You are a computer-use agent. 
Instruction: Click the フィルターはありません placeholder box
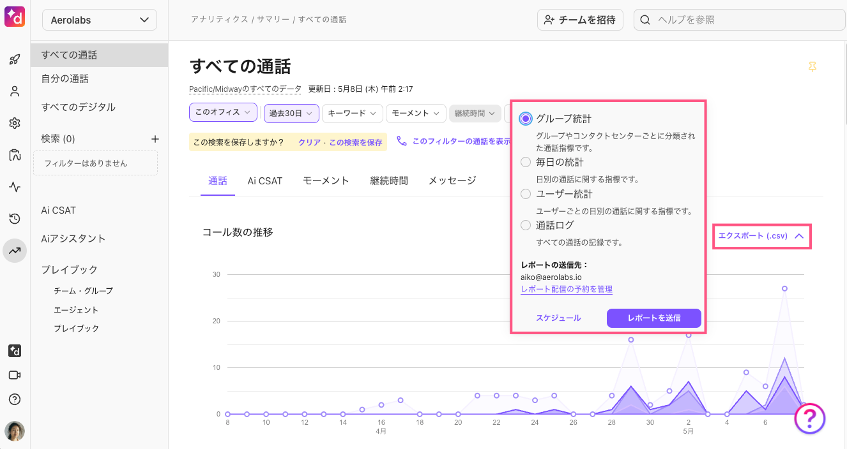click(x=95, y=163)
